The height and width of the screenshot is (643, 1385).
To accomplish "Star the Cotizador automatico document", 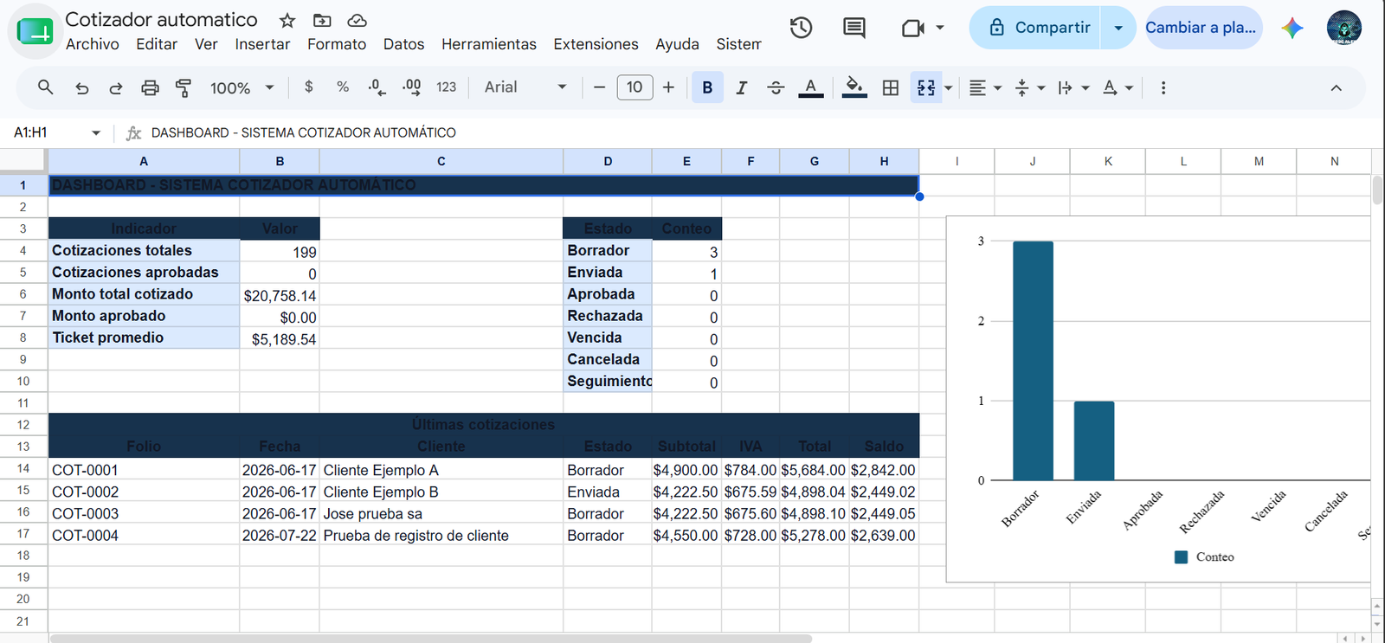I will tap(287, 20).
